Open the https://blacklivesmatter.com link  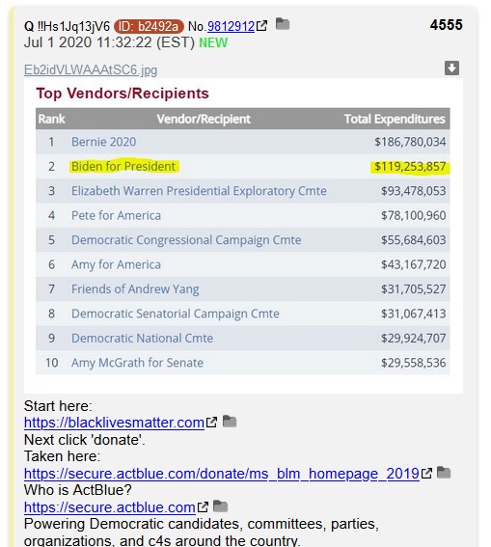click(114, 423)
